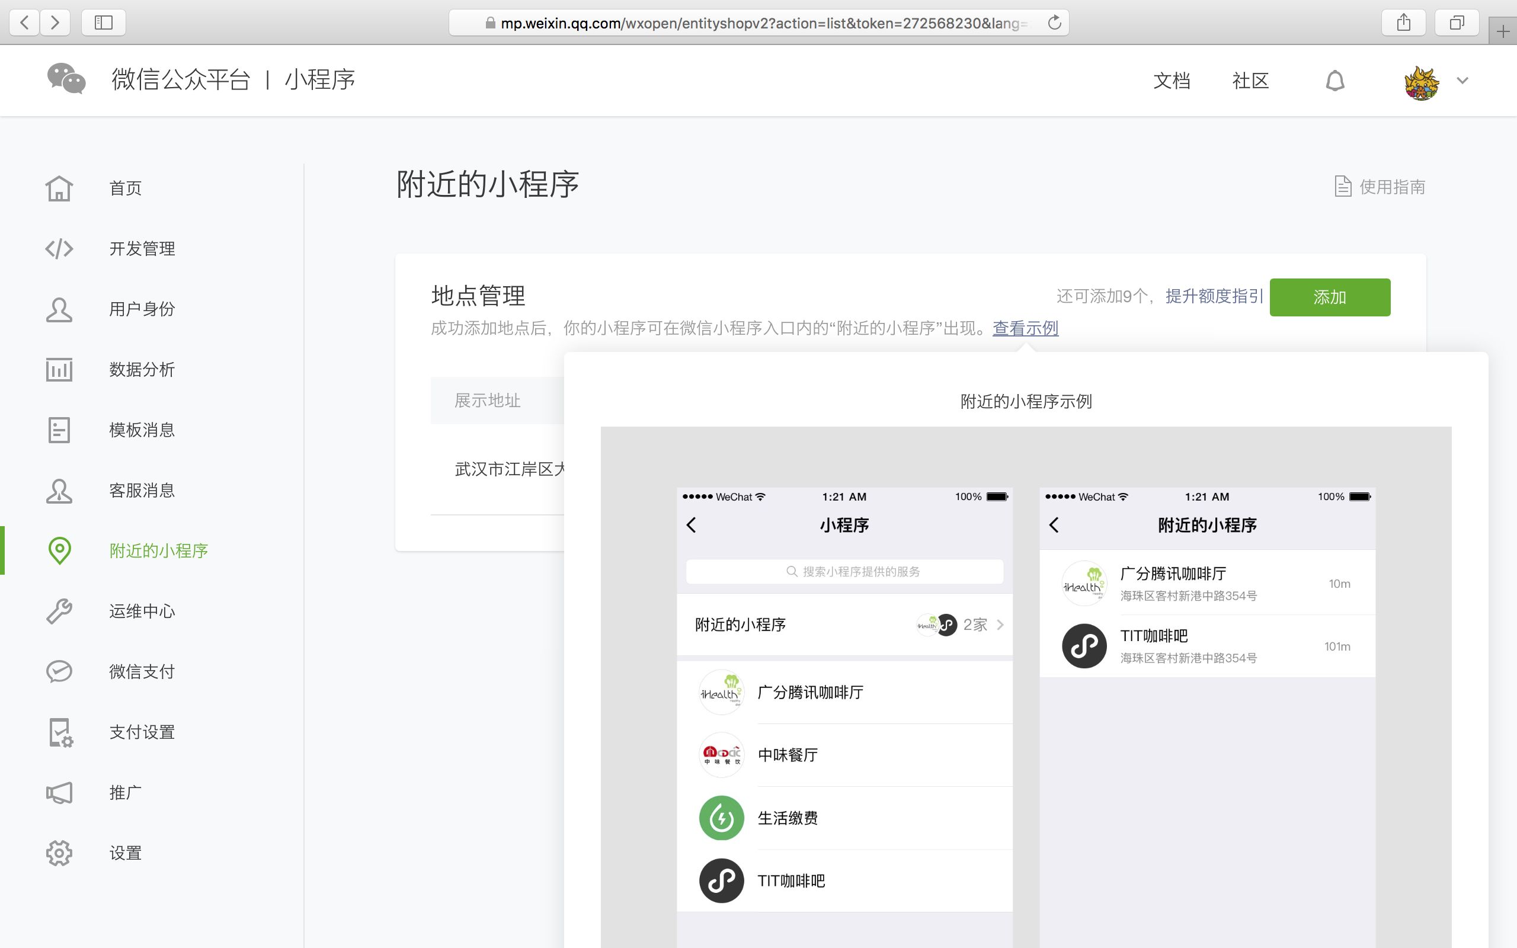This screenshot has height=948, width=1517.
Task: Open 社区 in the top navigation
Action: (1250, 80)
